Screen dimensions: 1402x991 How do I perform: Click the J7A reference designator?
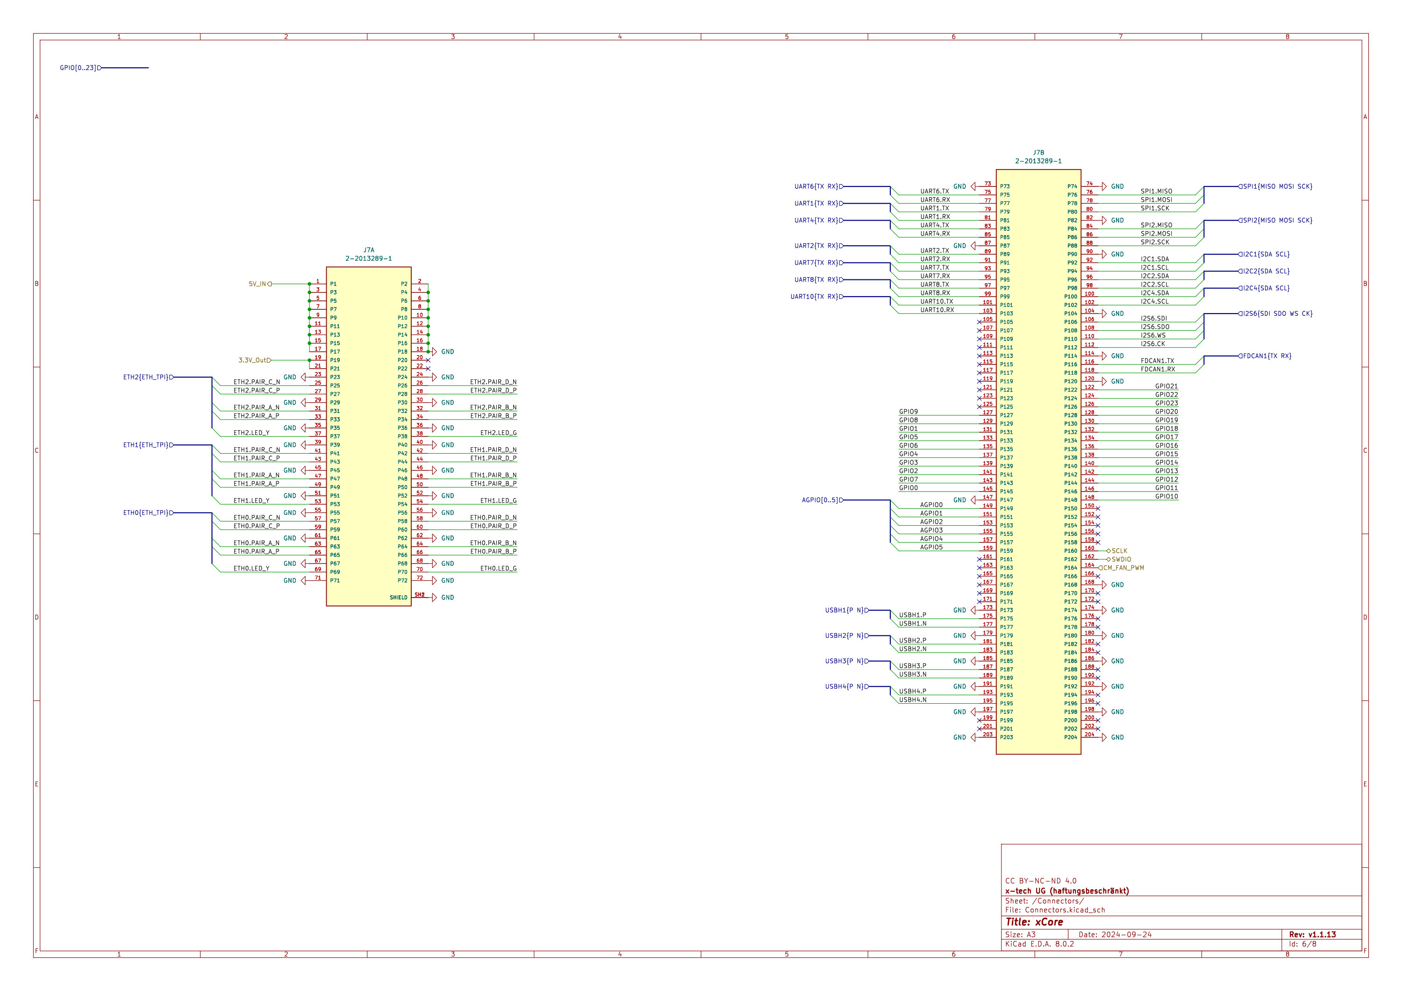pos(369,250)
